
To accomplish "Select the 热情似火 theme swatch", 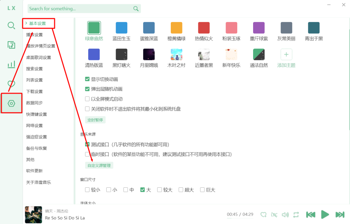I will [204, 28].
